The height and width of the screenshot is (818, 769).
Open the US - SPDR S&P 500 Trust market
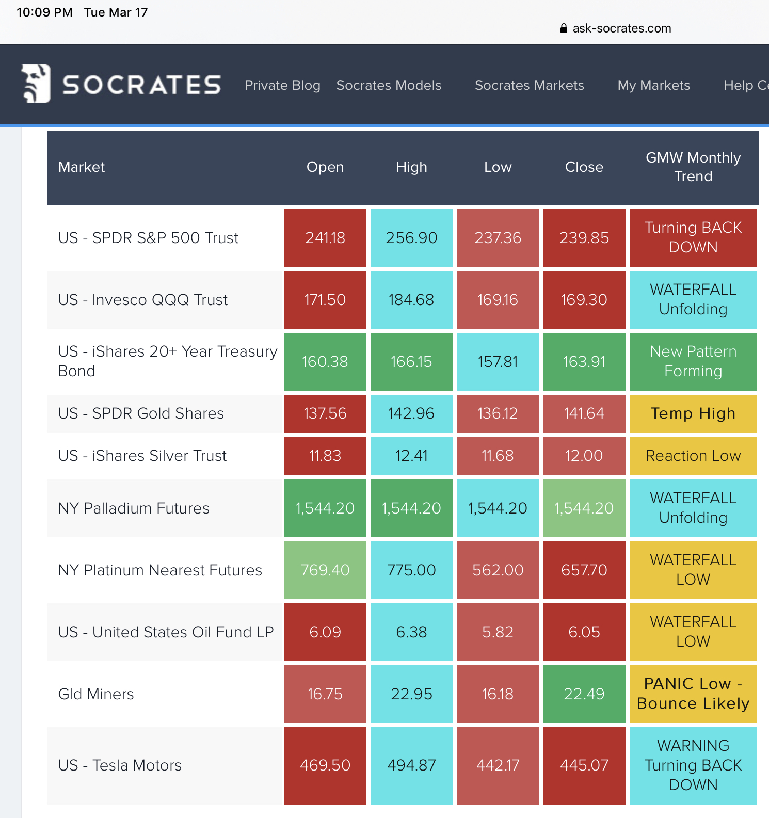pyautogui.click(x=148, y=238)
